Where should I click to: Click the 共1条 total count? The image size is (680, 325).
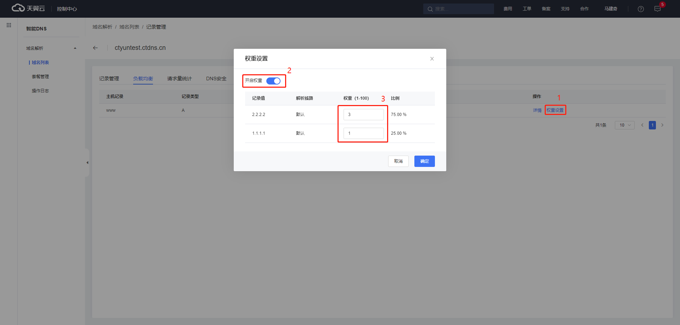click(x=601, y=125)
